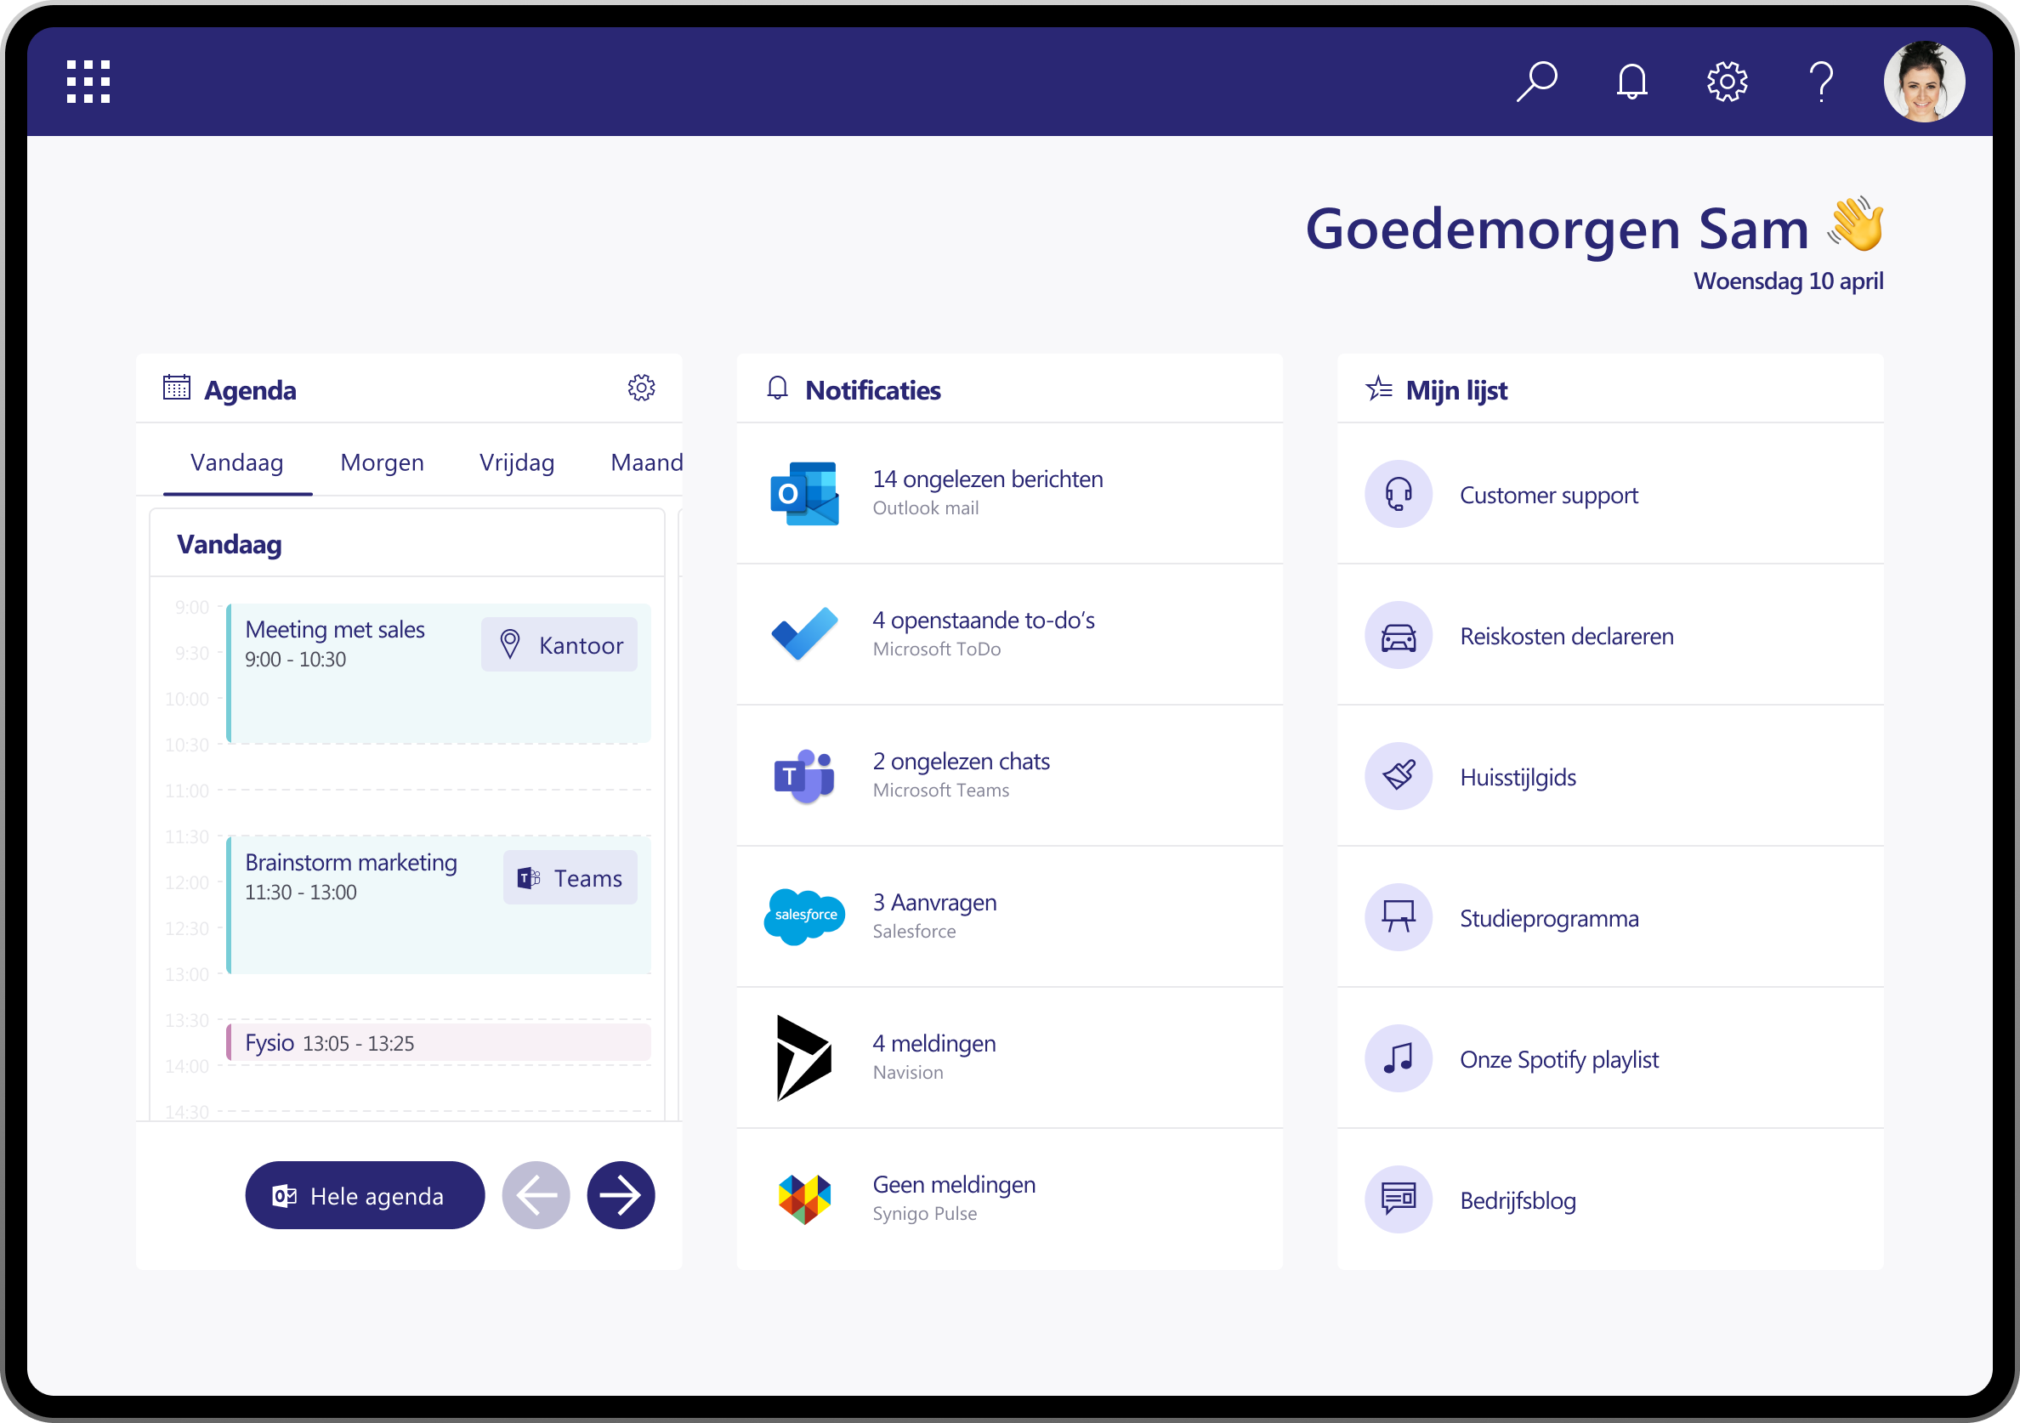Image resolution: width=2020 pixels, height=1423 pixels.
Task: Open 4 meldingen Navision notification
Action: (x=1010, y=1058)
